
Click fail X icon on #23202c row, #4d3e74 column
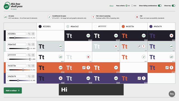(171, 36)
